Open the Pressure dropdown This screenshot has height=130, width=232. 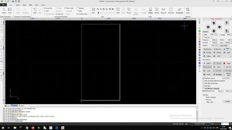click(216, 40)
